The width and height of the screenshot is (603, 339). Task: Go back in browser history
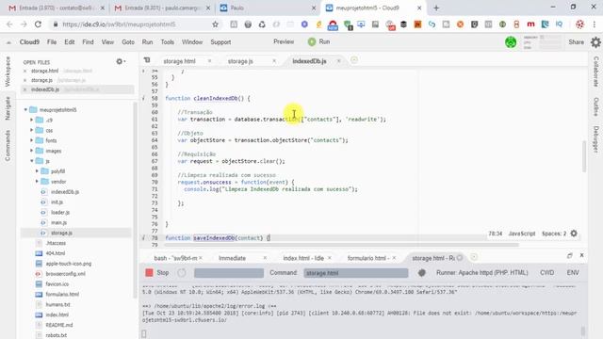(x=9, y=24)
